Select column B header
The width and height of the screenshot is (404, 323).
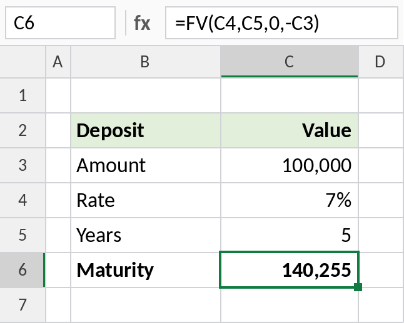tap(146, 62)
